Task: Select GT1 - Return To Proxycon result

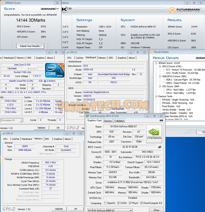Action: point(185,70)
